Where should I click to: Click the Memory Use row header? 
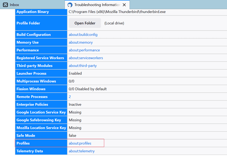41,43
